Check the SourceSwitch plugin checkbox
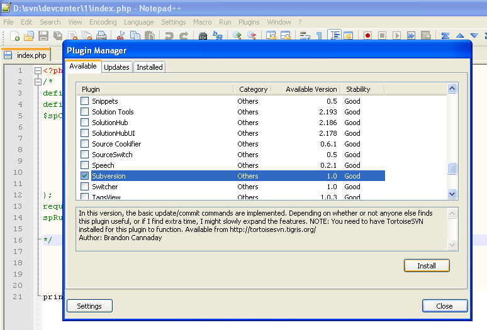The width and height of the screenshot is (487, 330). [x=84, y=154]
